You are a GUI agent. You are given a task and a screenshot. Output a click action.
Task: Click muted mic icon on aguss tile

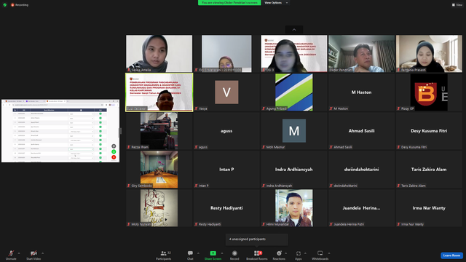pos(196,147)
